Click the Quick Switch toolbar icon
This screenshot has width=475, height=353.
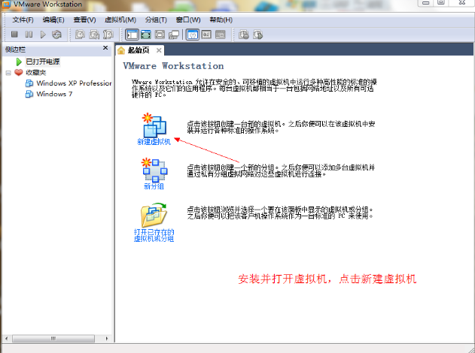point(160,35)
